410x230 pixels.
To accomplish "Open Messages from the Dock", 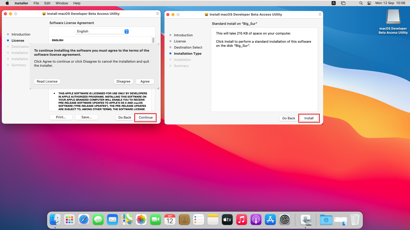I will pos(98,220).
